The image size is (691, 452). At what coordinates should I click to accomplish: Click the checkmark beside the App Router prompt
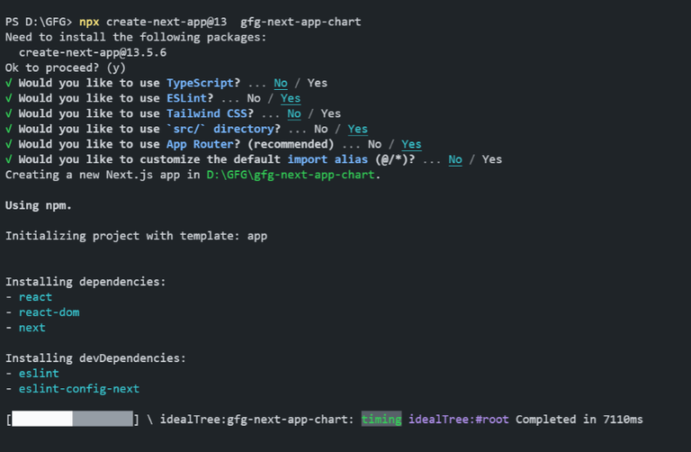pos(9,144)
